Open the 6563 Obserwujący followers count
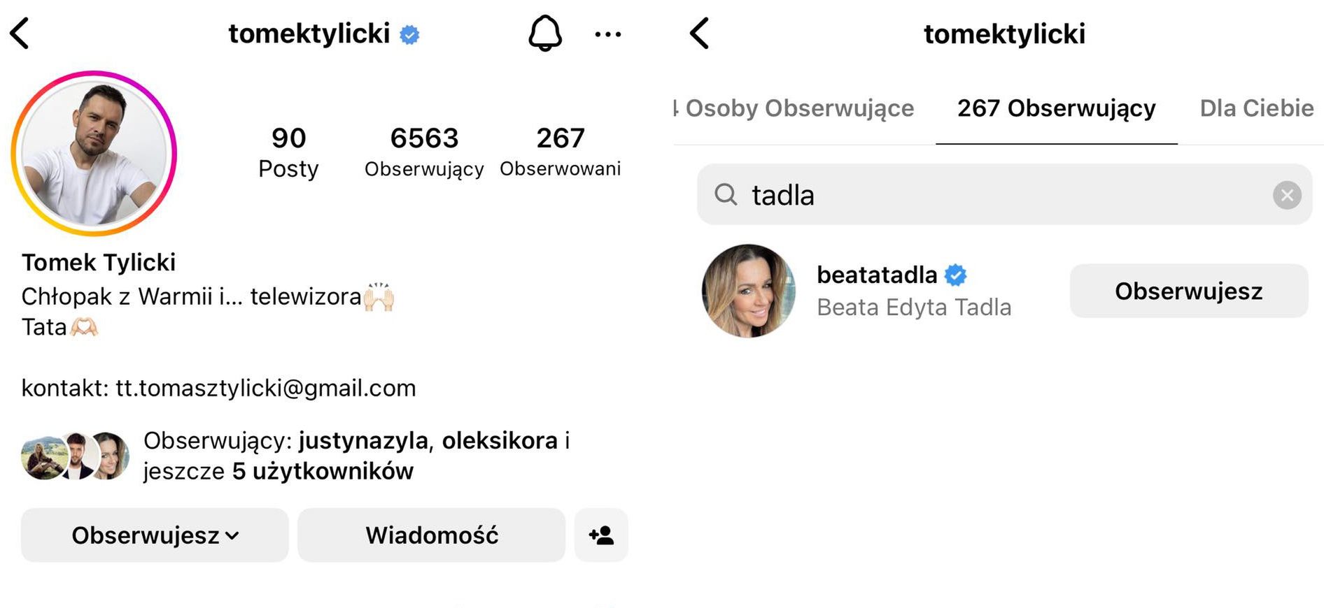1324x608 pixels. (x=424, y=152)
